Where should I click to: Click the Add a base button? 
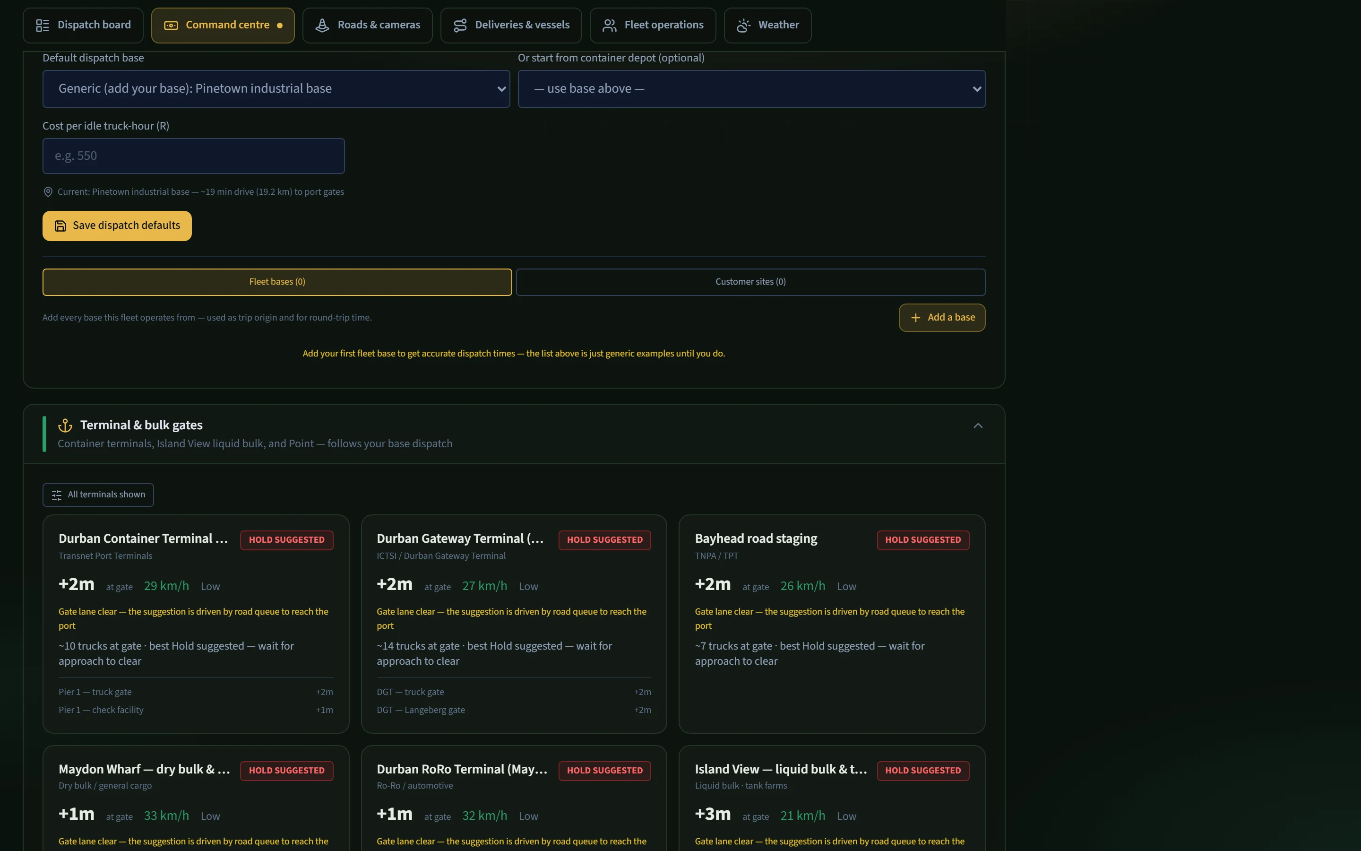pyautogui.click(x=942, y=318)
